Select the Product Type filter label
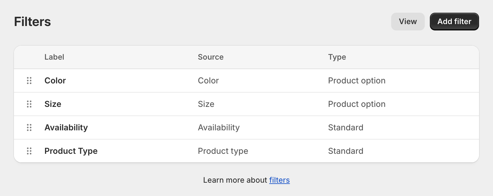The image size is (493, 196). (71, 151)
